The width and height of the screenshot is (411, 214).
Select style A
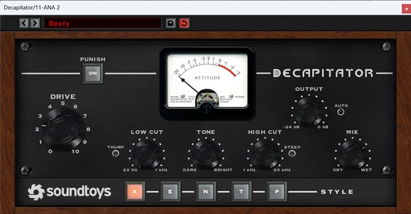coord(135,192)
